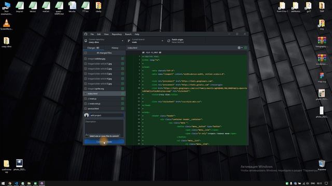This screenshot has height=186, width=332.
Task: Check the box for slider-article4.jpg
Action: 86,79
